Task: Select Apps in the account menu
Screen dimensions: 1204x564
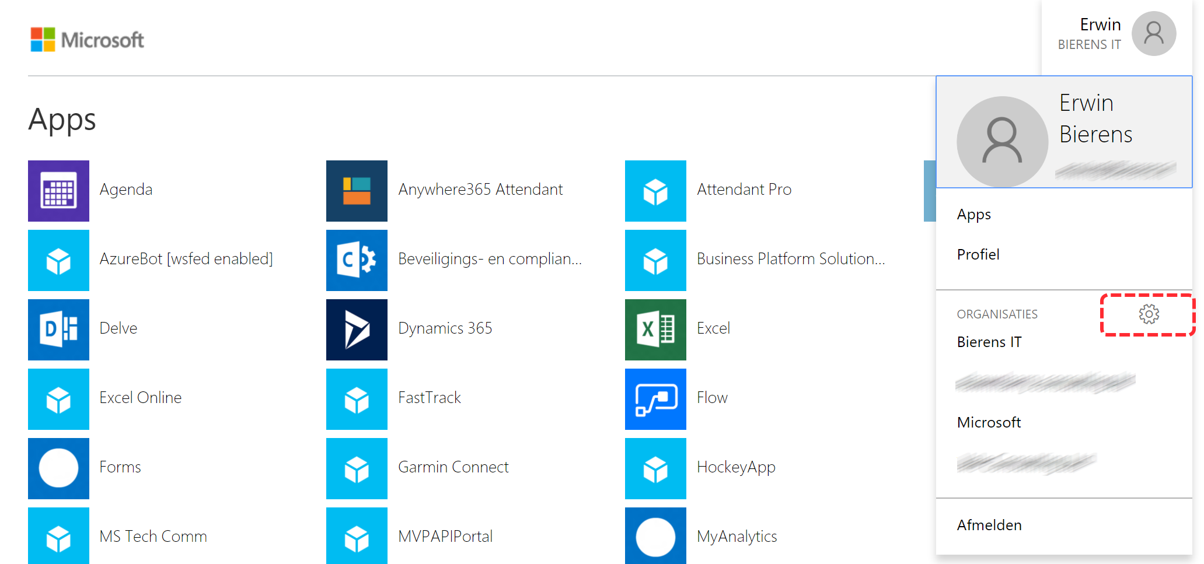Action: (x=974, y=215)
